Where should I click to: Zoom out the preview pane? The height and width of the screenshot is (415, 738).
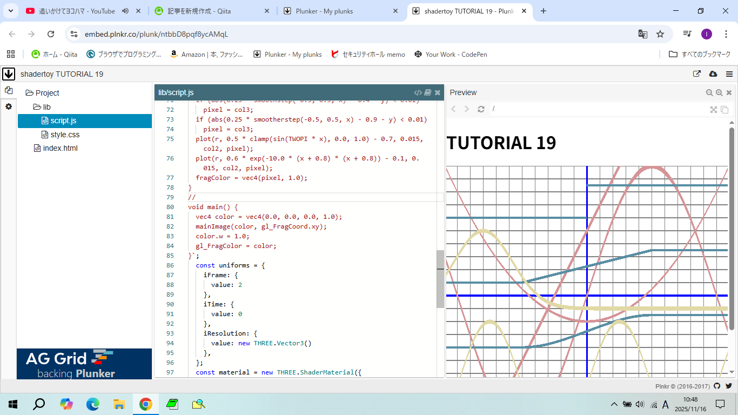pyautogui.click(x=709, y=92)
